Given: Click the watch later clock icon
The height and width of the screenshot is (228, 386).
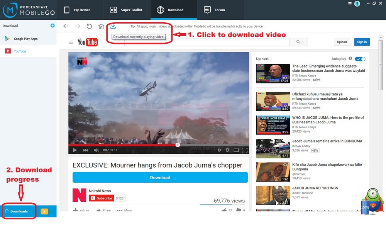Looking at the screenshot, I should (x=219, y=150).
